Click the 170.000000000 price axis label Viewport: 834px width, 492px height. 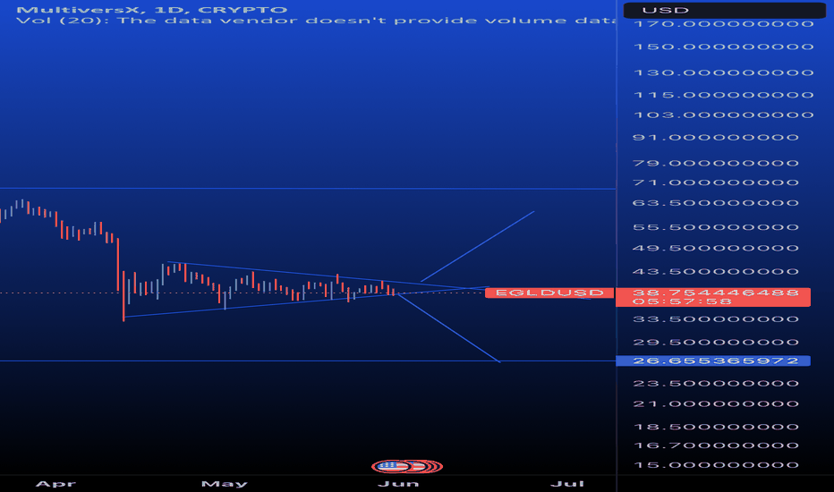click(x=723, y=24)
